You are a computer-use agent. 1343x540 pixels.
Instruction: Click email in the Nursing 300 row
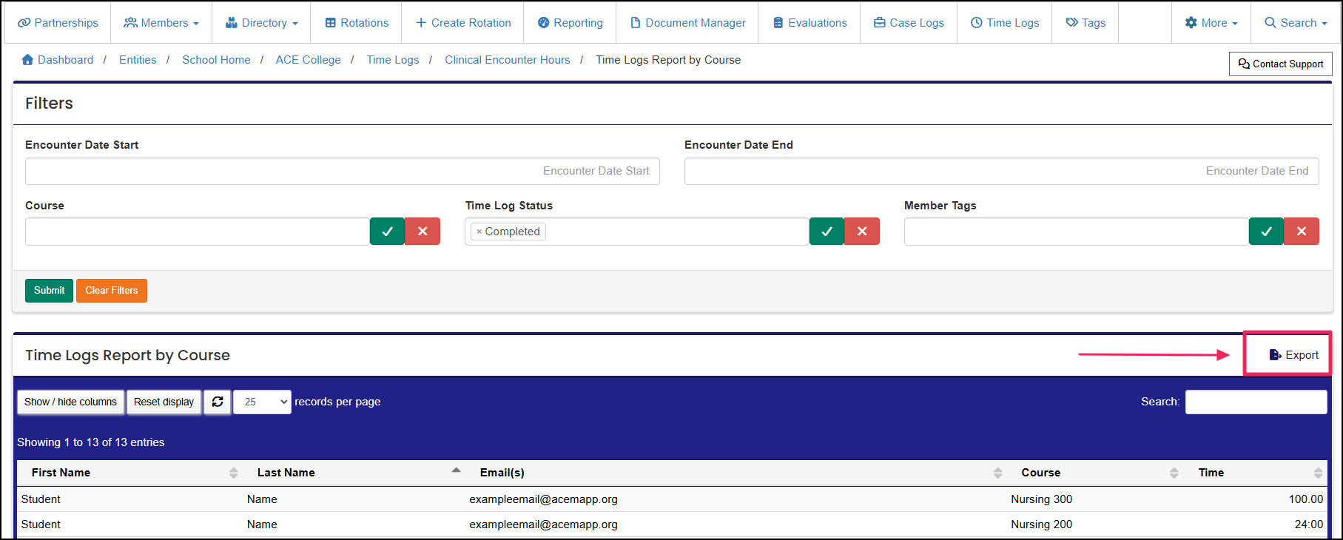pyautogui.click(x=543, y=499)
